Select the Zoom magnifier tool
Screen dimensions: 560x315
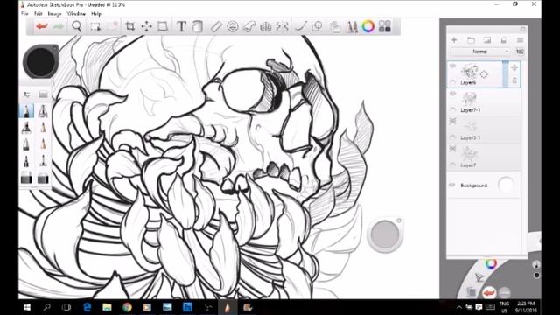coord(76,26)
